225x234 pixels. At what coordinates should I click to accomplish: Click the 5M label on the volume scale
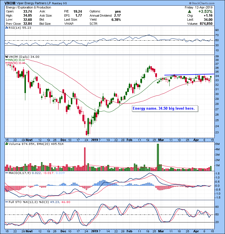[x=217, y=144]
